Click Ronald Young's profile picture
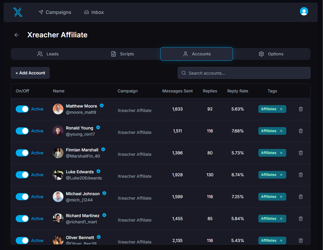Image resolution: width=323 pixels, height=250 pixels. pos(58,131)
